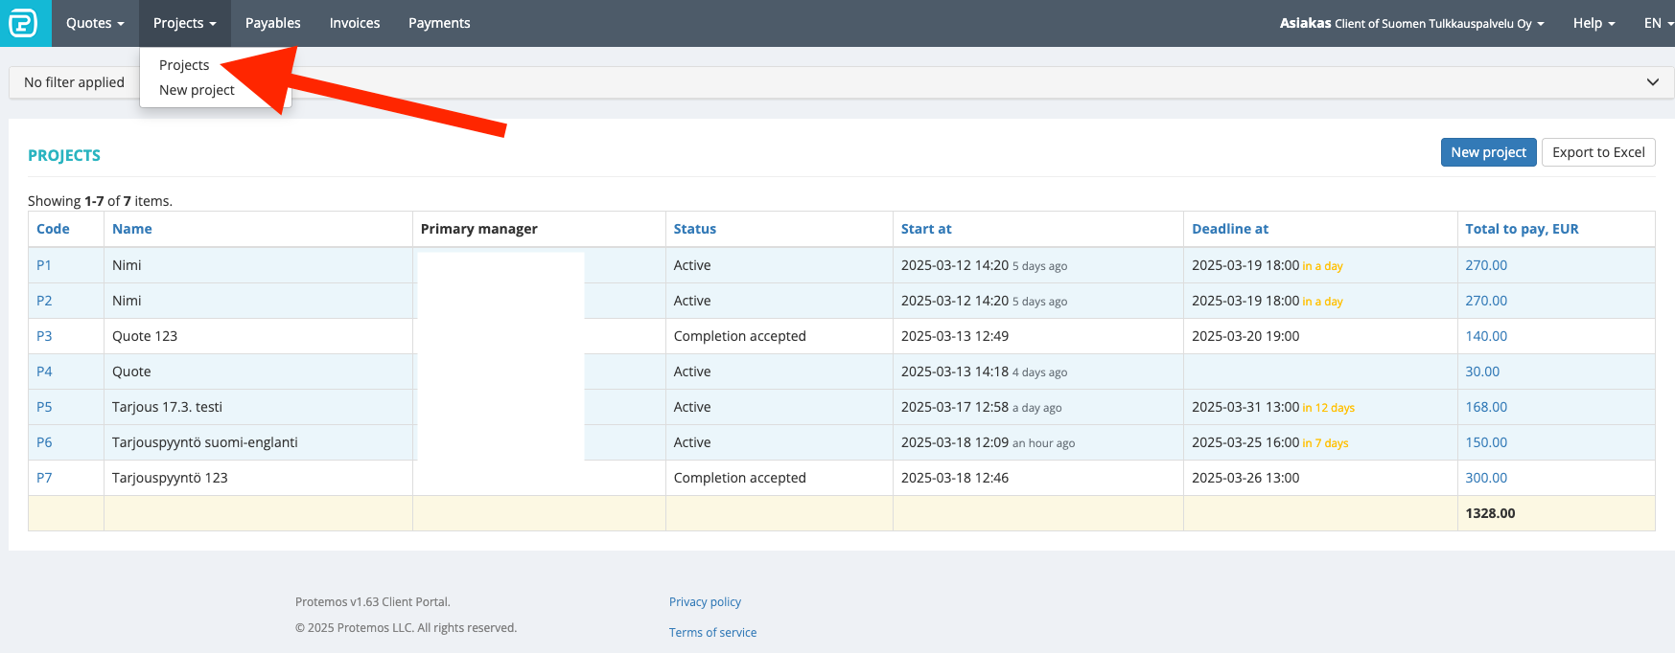Screen dimensions: 1675x653
Task: Open project code P2
Action: 44,301
